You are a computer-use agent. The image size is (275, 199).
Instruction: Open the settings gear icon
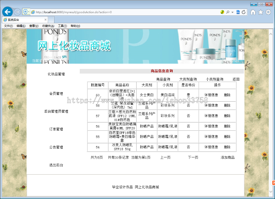point(268,12)
